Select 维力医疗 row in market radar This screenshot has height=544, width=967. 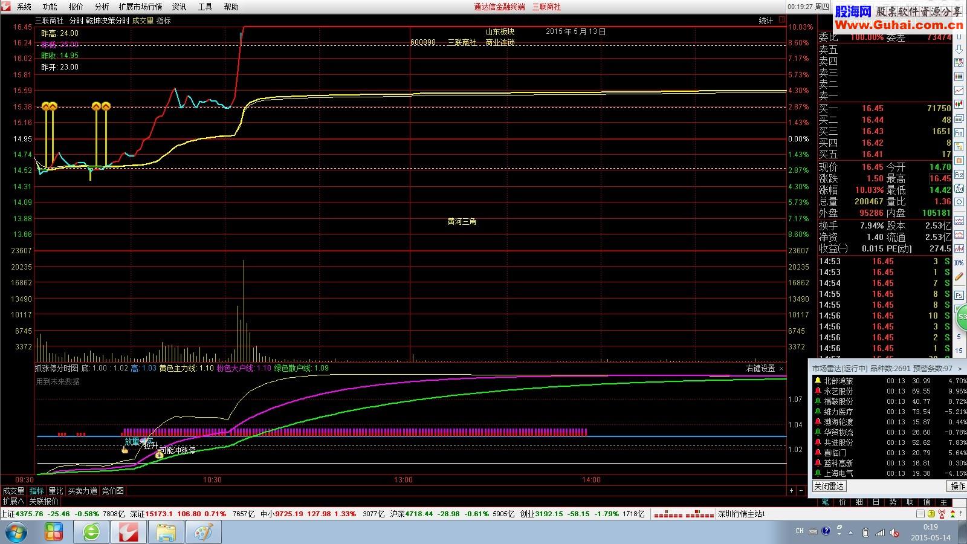click(x=890, y=412)
